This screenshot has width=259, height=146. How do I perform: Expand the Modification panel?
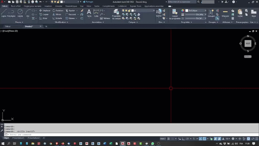coord(62,22)
